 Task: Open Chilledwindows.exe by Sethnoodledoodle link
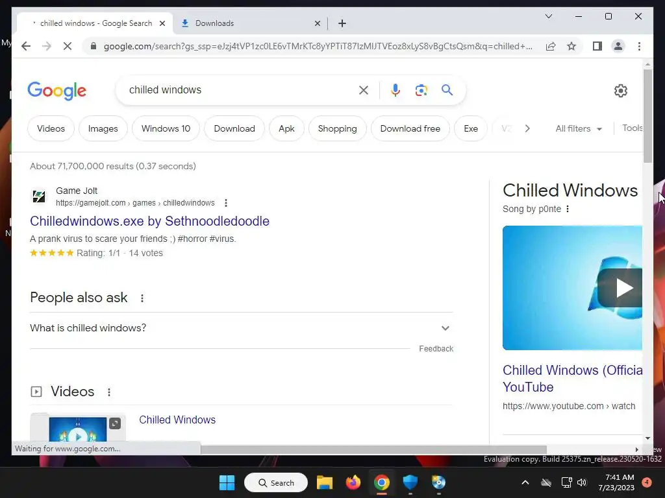(150, 221)
